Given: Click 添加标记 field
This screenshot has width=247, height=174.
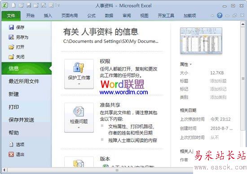Looking at the screenshot, I should 218,89.
